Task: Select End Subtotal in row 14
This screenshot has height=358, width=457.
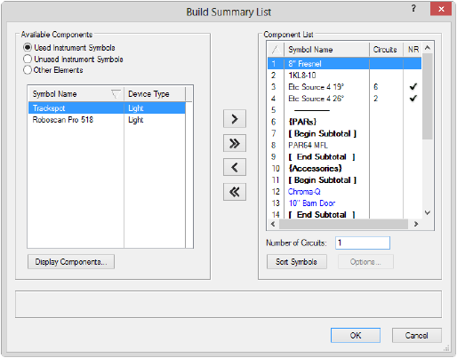Action: pos(345,214)
